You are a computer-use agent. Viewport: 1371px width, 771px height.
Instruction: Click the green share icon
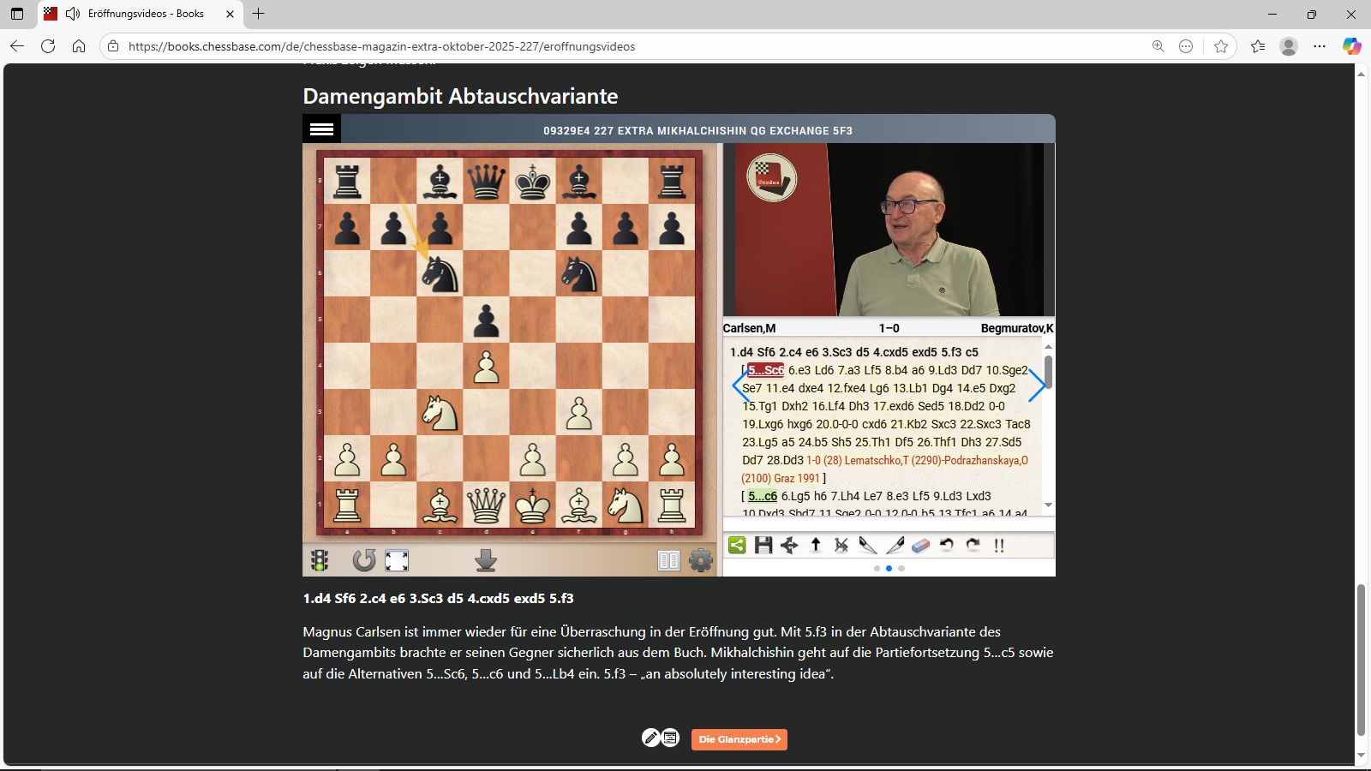(737, 545)
